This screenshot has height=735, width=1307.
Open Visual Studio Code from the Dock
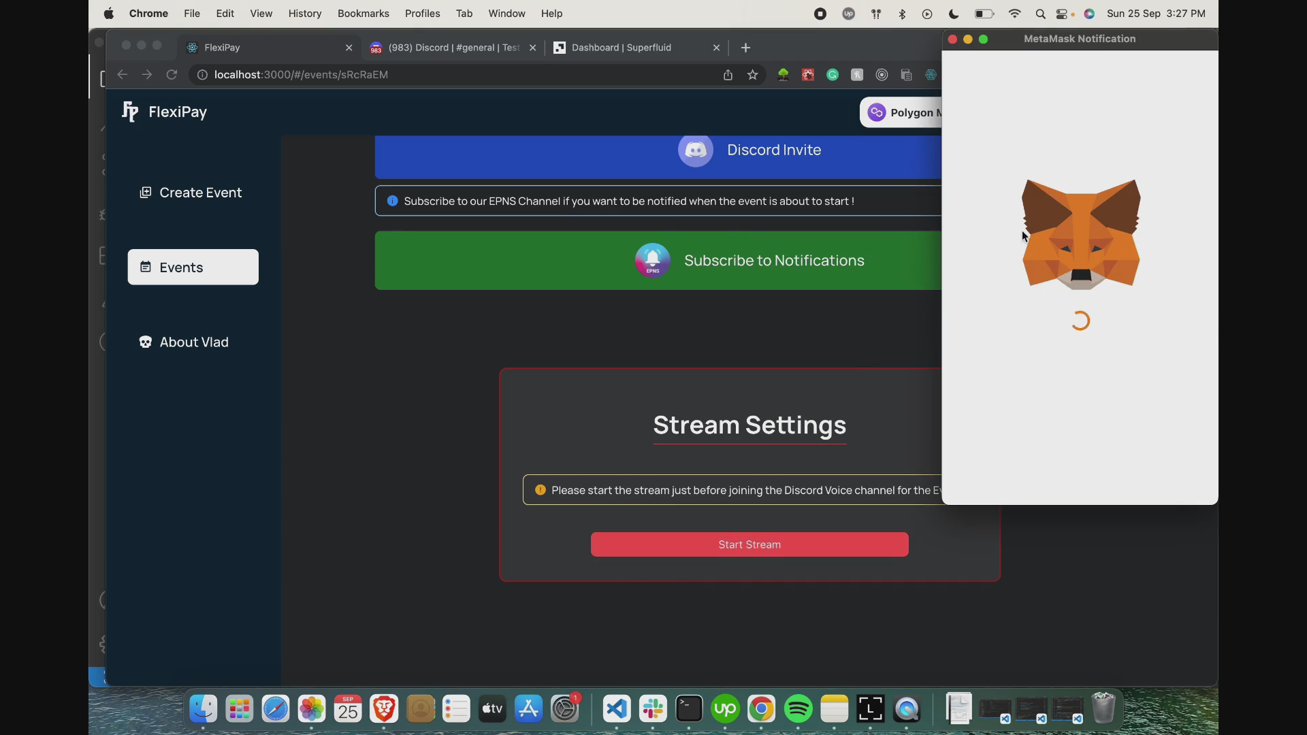pos(616,709)
